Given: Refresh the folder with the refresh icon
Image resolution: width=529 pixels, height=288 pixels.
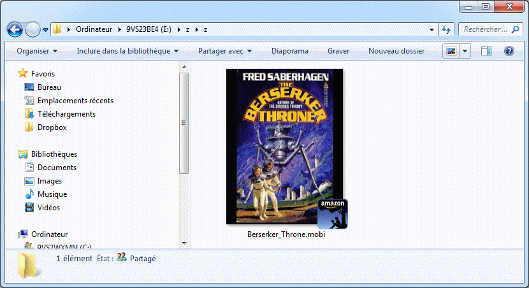Looking at the screenshot, I should 446,30.
